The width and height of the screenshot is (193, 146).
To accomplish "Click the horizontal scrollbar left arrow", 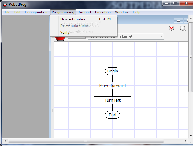I will click(5, 141).
